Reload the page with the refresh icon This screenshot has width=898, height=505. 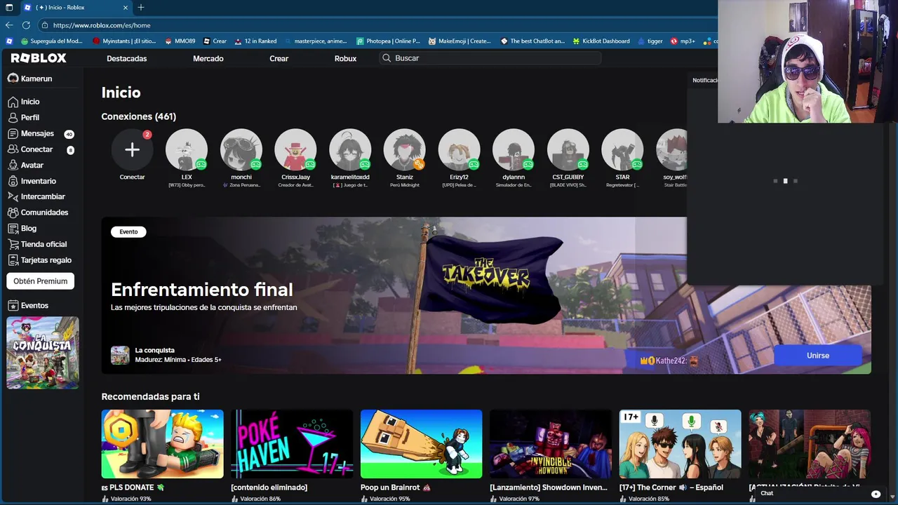[x=26, y=25]
